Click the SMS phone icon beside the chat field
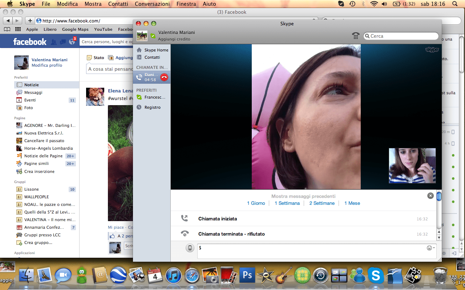Viewport: 465px width, 290px height. point(190,248)
